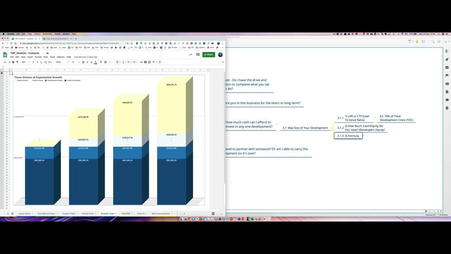
Task: Click the green Share button
Action: coord(209,55)
